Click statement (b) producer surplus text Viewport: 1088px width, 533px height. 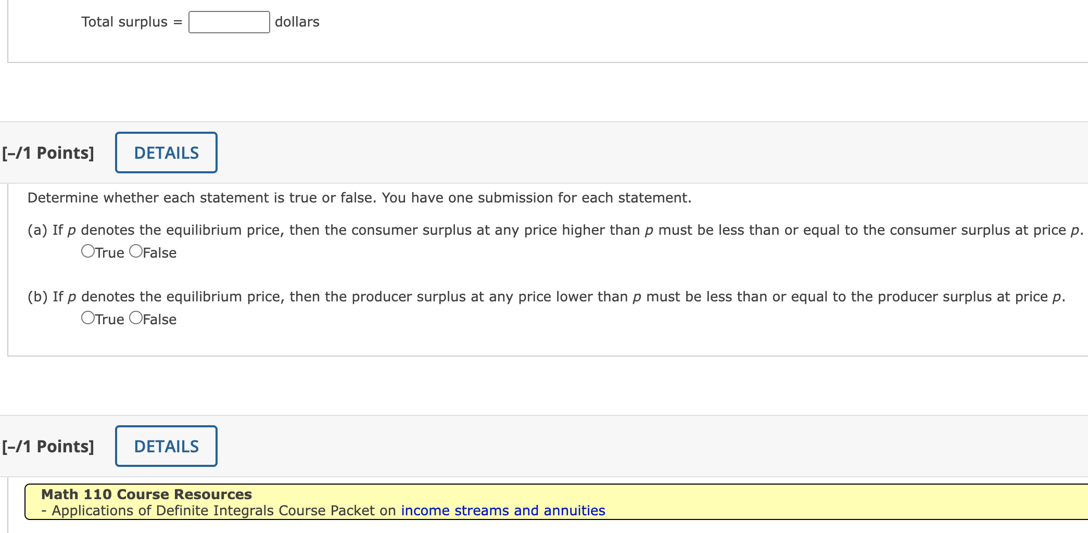(x=546, y=297)
